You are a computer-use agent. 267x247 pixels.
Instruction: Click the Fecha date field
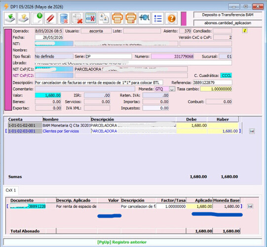[49, 38]
